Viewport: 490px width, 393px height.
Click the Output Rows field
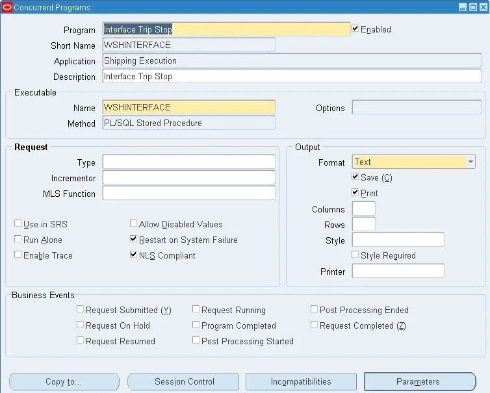point(364,224)
